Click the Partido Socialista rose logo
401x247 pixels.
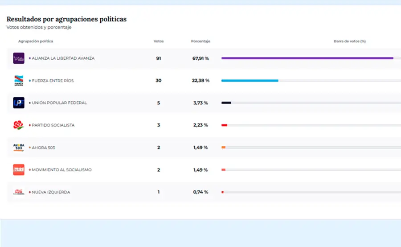pos(19,125)
